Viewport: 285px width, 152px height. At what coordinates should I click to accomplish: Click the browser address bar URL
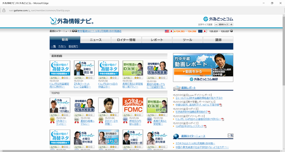(39, 10)
